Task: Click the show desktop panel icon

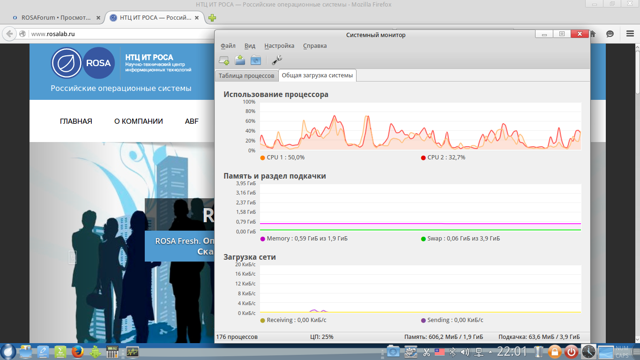Action: [x=606, y=352]
